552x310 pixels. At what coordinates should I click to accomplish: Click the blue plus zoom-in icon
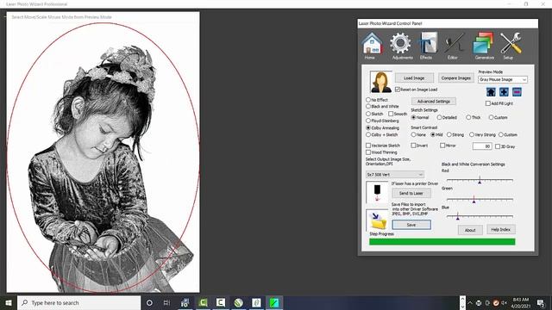click(504, 92)
